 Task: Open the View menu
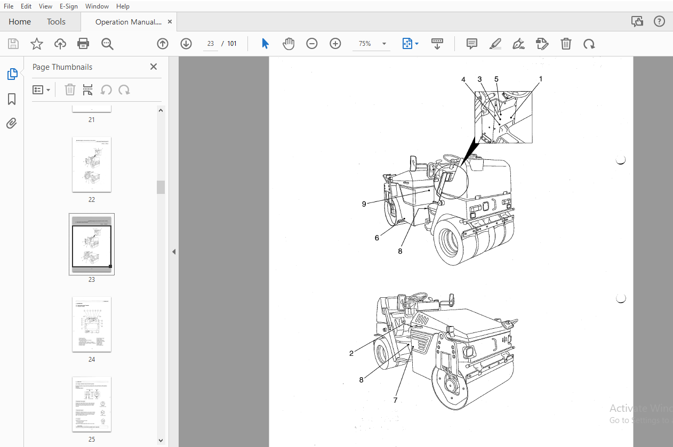click(45, 6)
